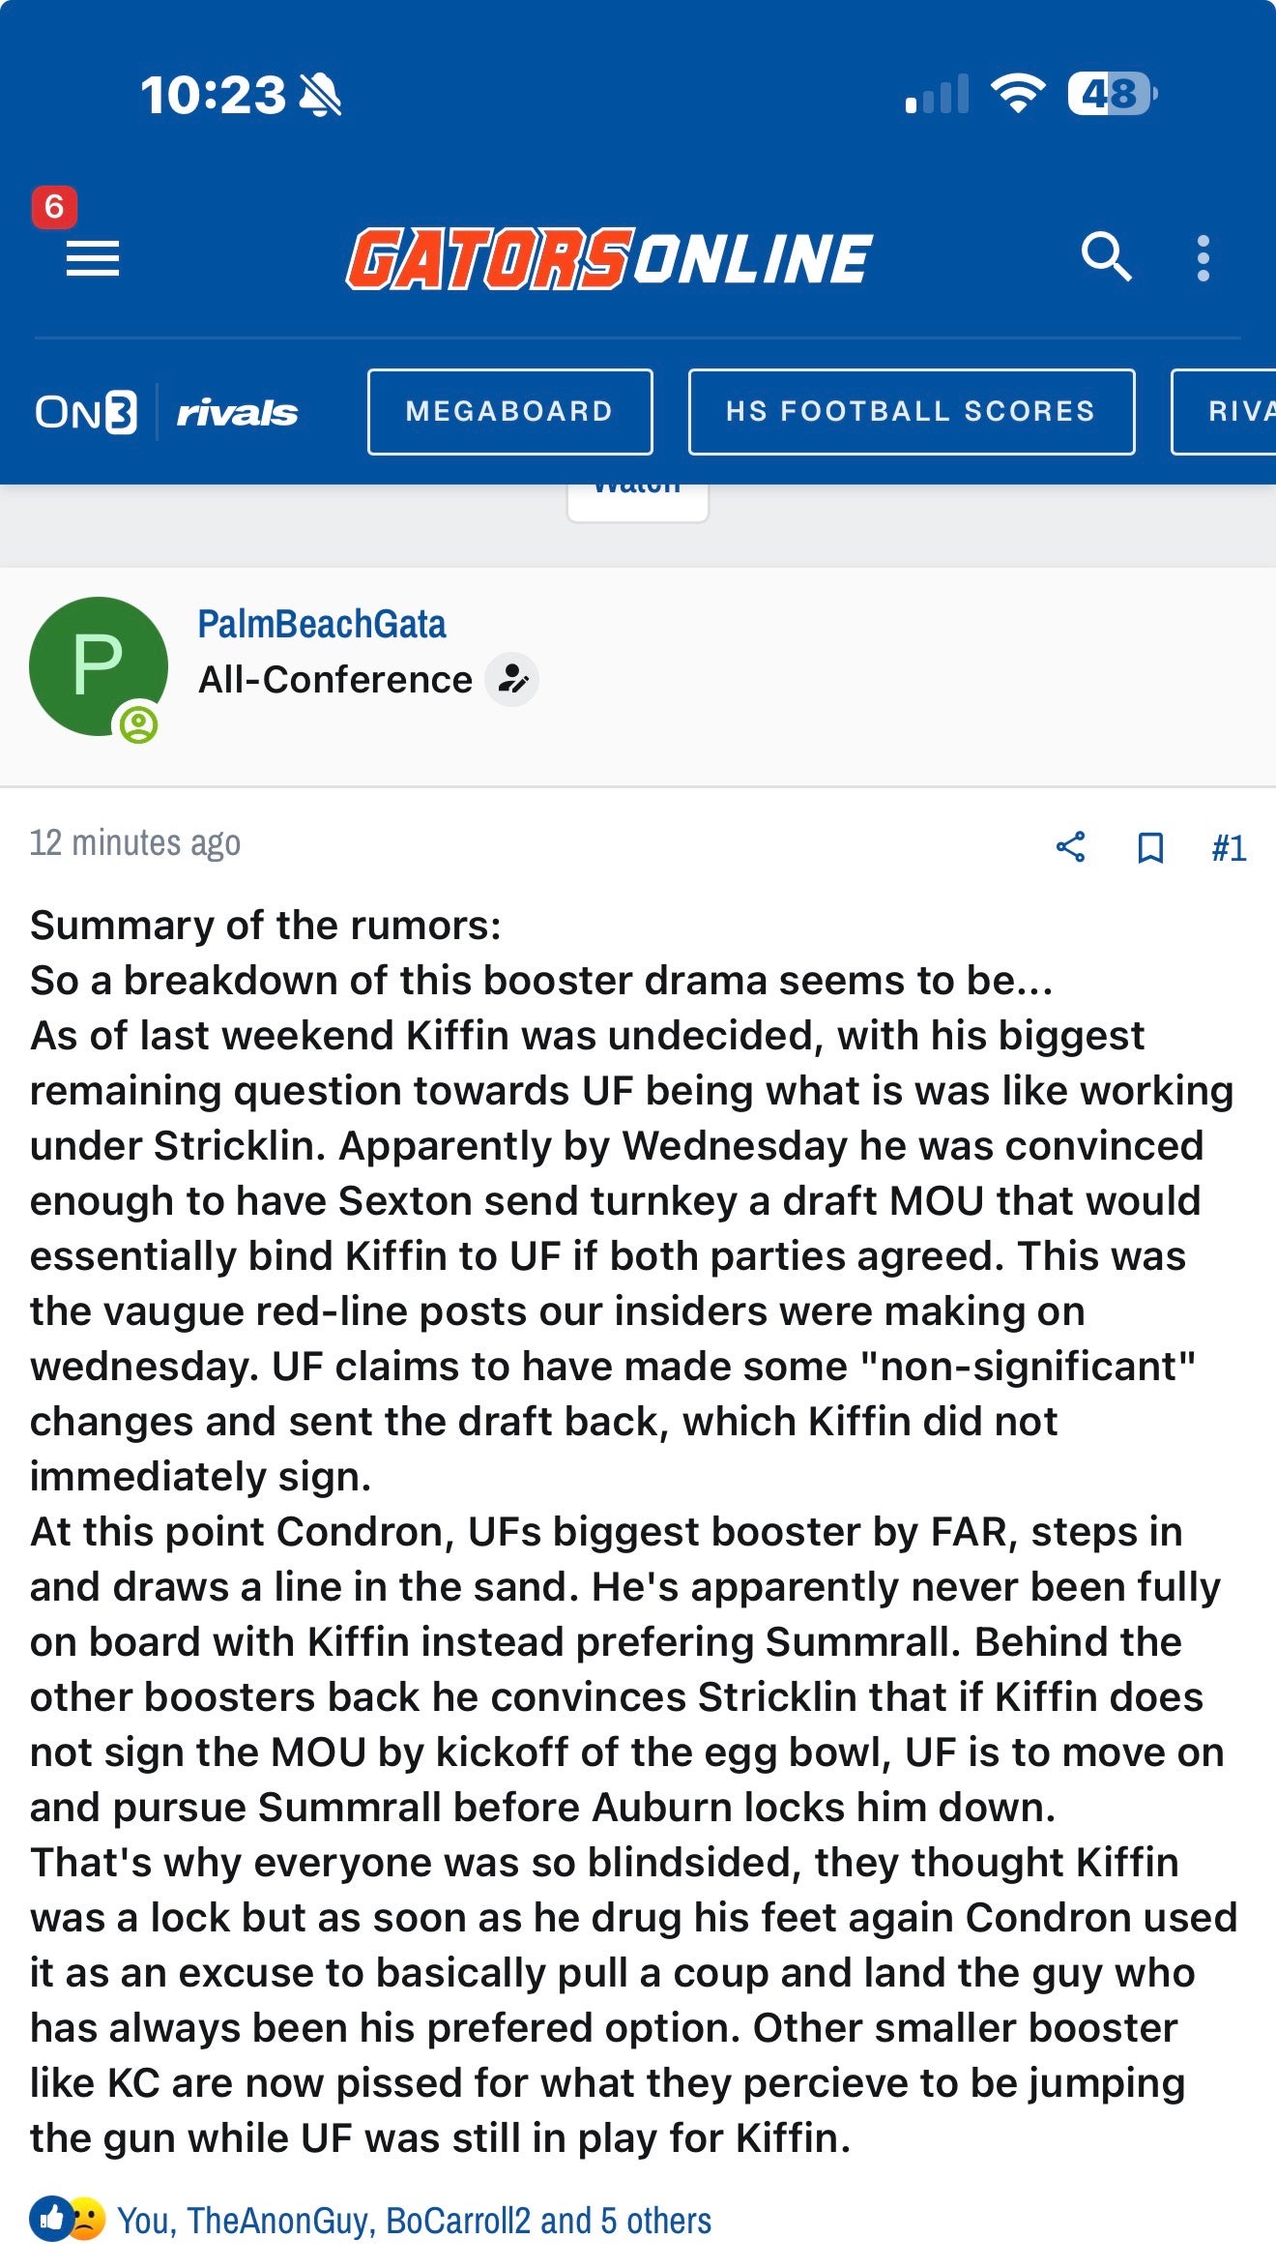The width and height of the screenshot is (1276, 2268).
Task: View the list of users who reacted
Action: [x=414, y=2221]
